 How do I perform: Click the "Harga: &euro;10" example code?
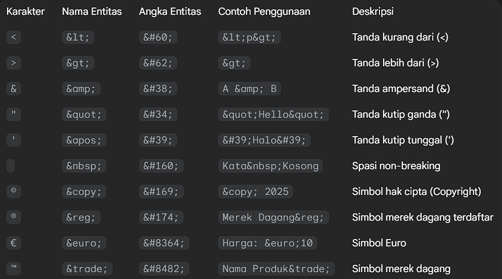click(267, 243)
